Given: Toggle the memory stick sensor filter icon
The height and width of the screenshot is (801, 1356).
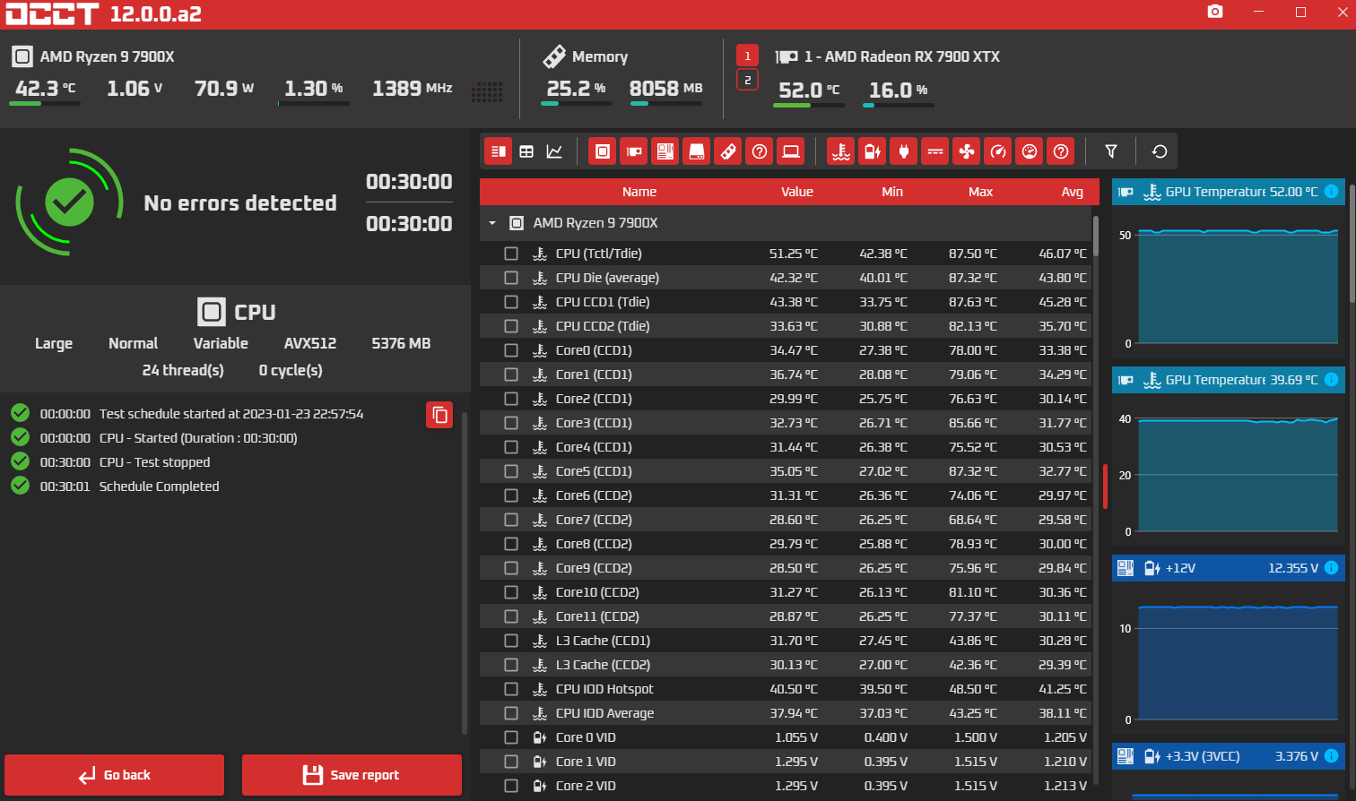Looking at the screenshot, I should pyautogui.click(x=728, y=151).
